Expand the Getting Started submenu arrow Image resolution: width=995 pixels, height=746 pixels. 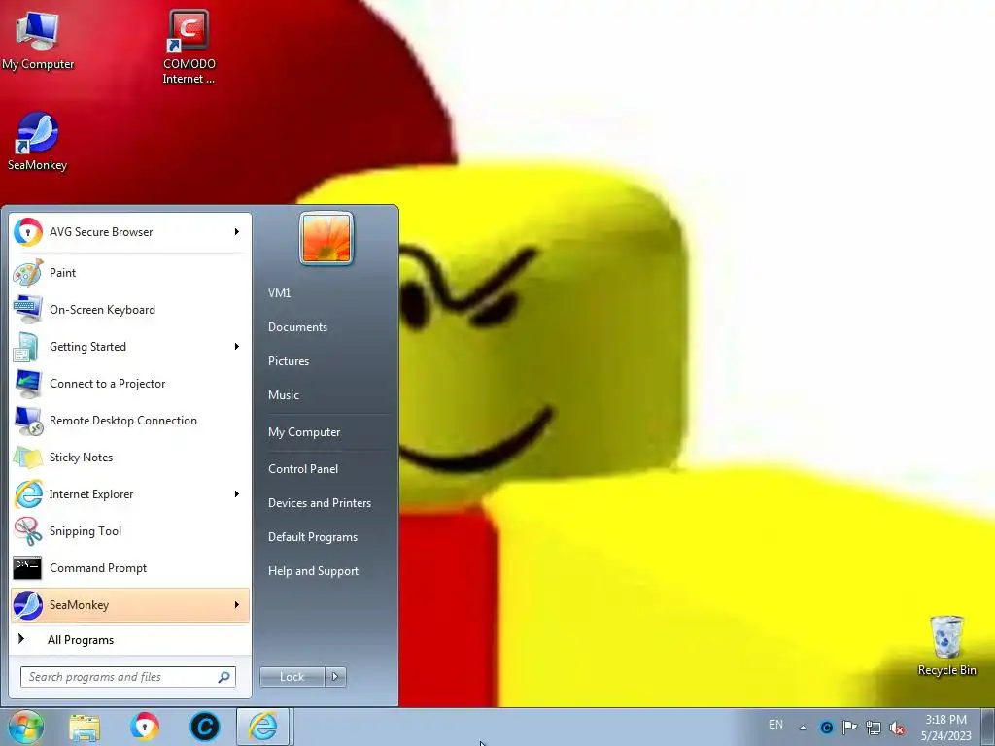click(x=237, y=347)
